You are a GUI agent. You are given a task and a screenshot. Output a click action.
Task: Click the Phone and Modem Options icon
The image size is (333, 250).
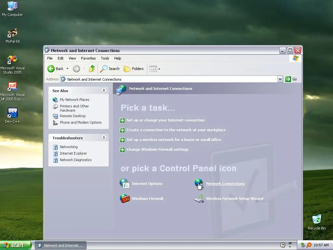tap(55, 122)
